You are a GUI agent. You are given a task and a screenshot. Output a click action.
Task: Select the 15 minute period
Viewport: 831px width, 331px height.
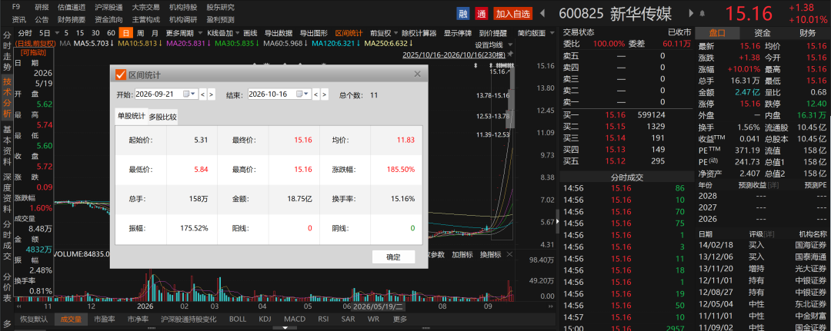tap(80, 33)
